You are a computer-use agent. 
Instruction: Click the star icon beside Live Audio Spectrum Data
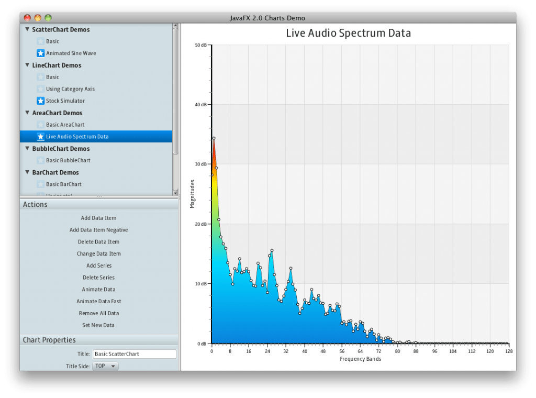coord(41,137)
